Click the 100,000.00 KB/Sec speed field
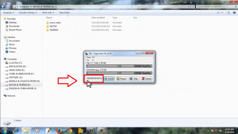The image size is (238, 134). (94, 78)
